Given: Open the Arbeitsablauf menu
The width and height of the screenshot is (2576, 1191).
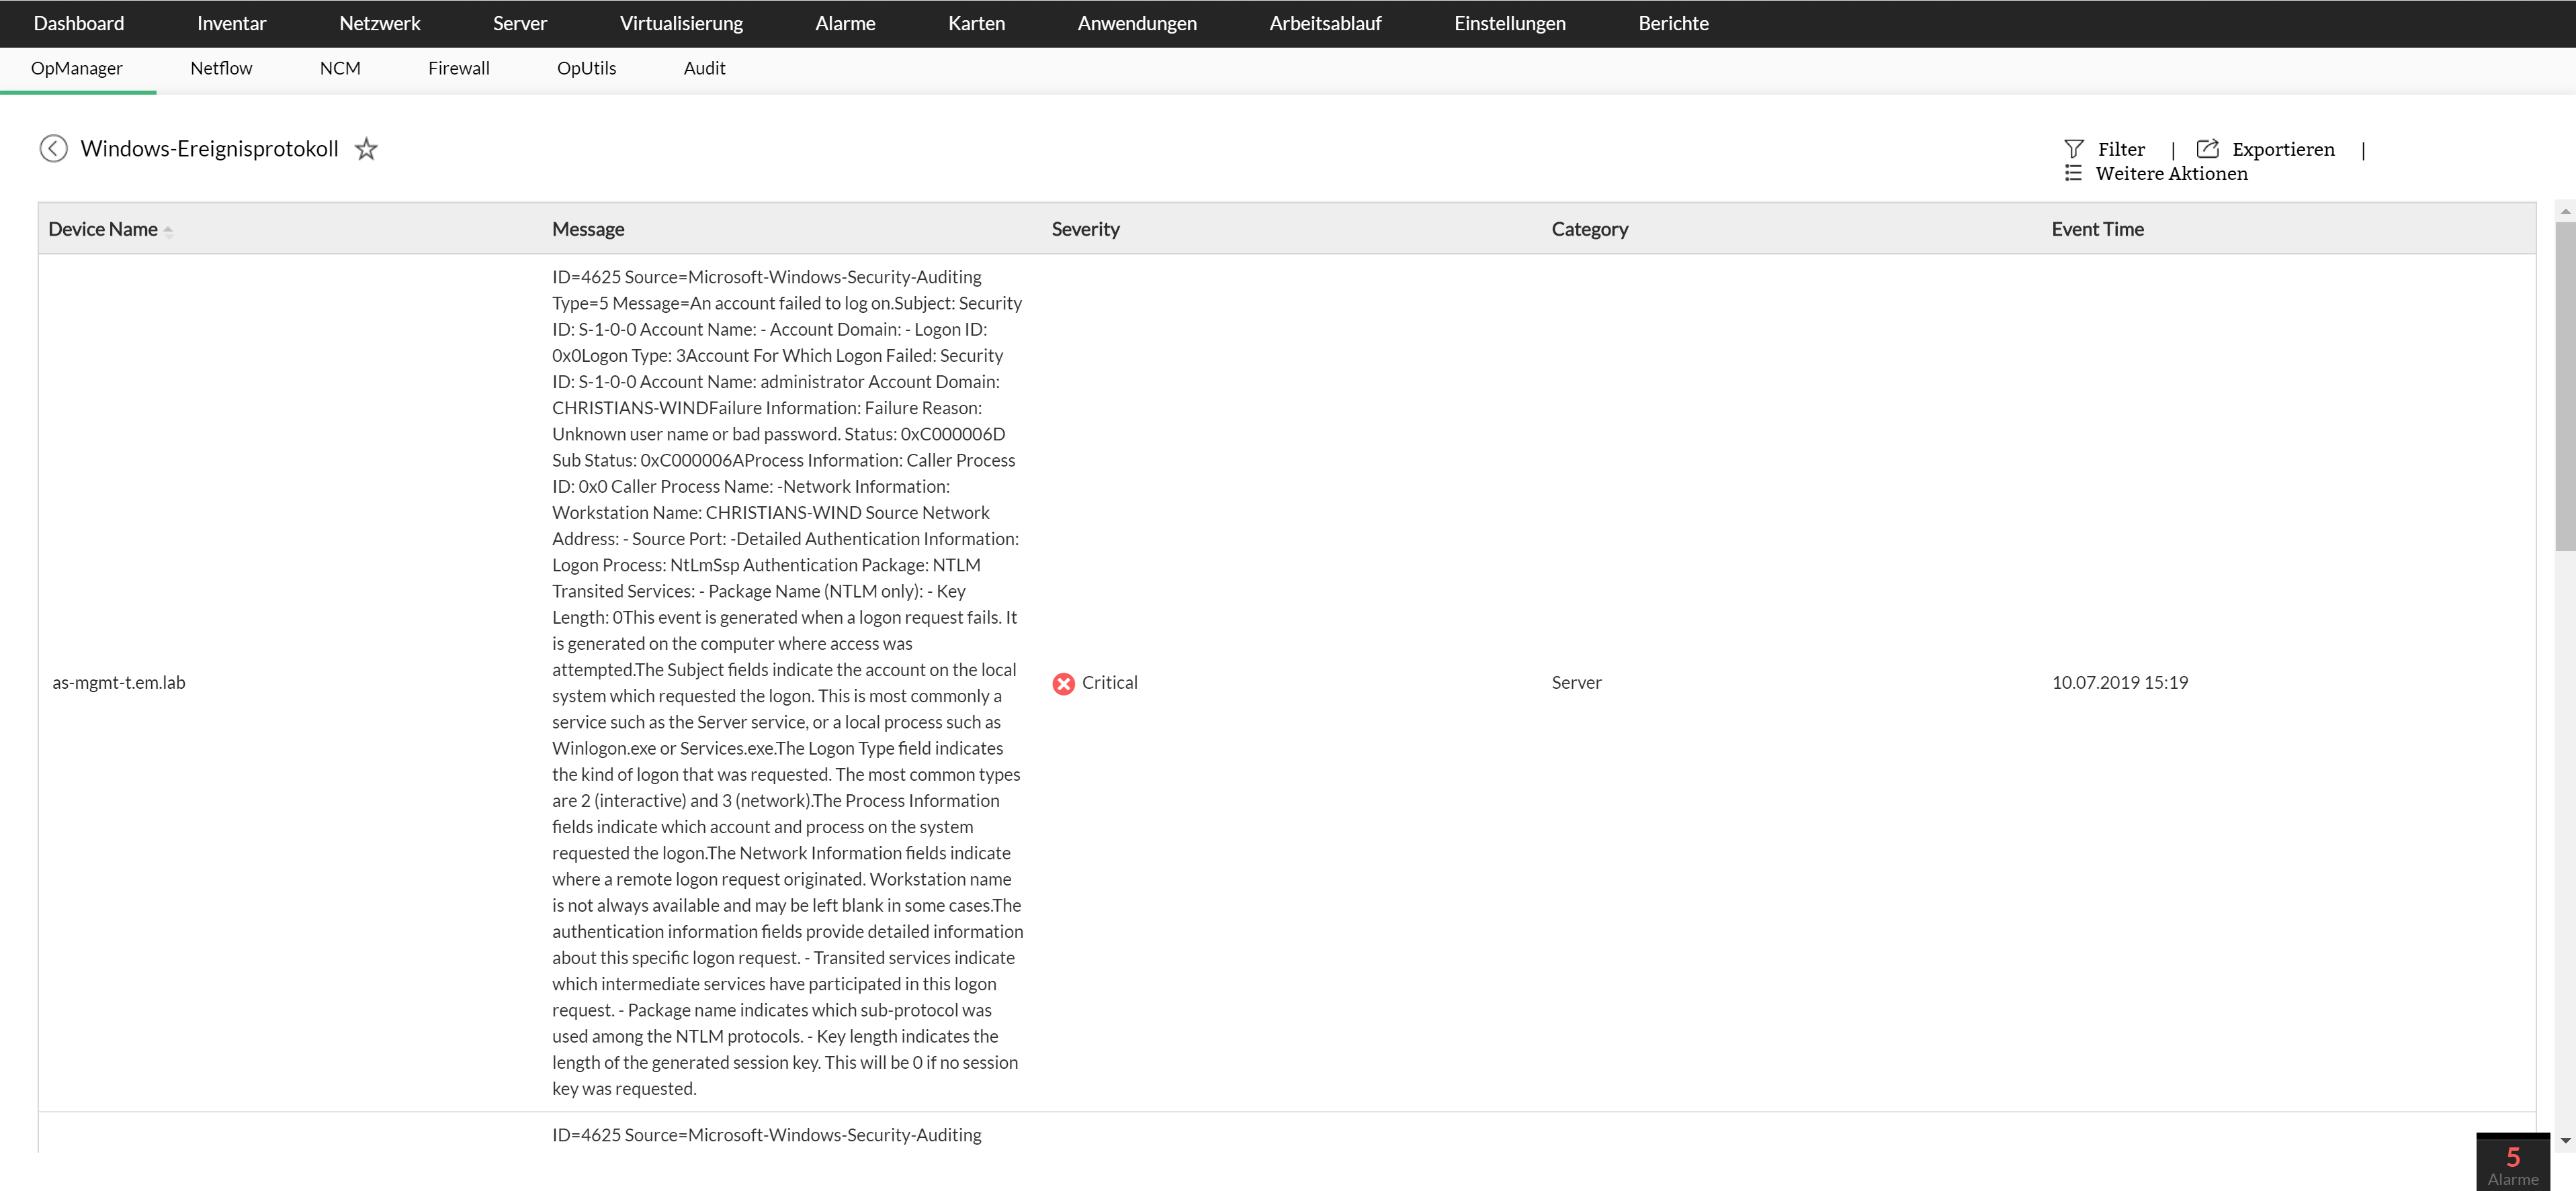Looking at the screenshot, I should click(1325, 23).
